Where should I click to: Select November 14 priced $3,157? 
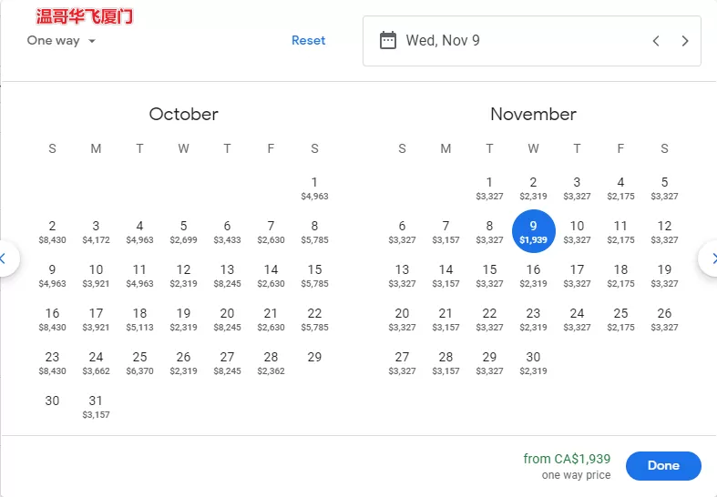coord(446,276)
